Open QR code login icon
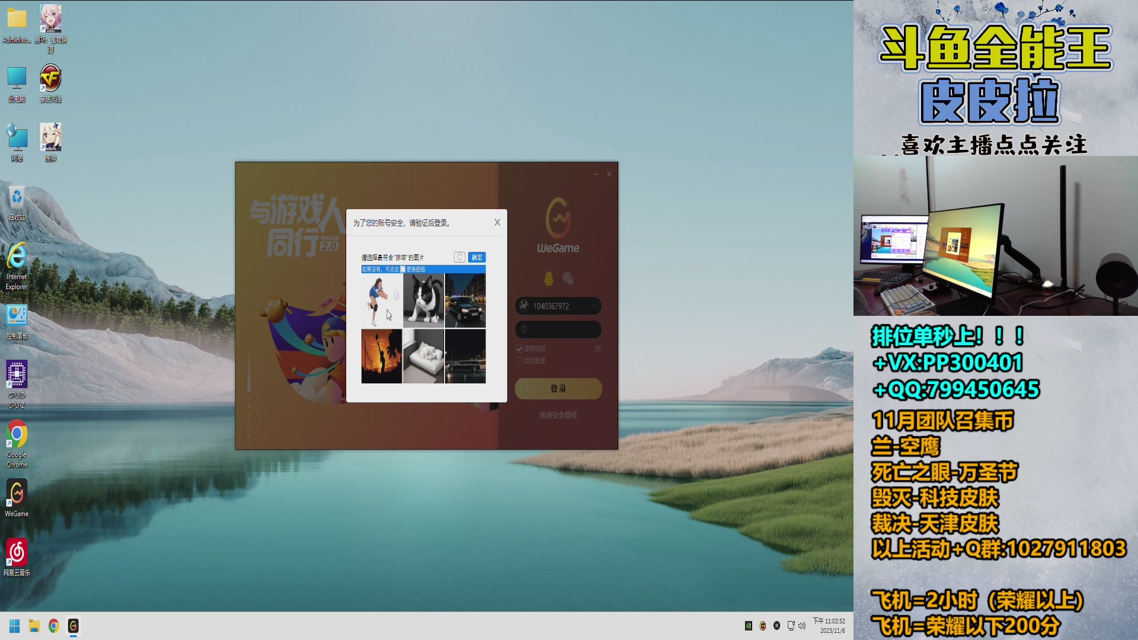1138x640 pixels. pyautogui.click(x=598, y=349)
